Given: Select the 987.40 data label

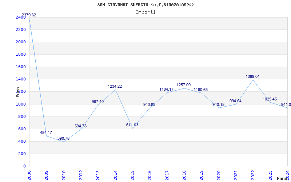Looking at the screenshot, I should tap(97, 102).
